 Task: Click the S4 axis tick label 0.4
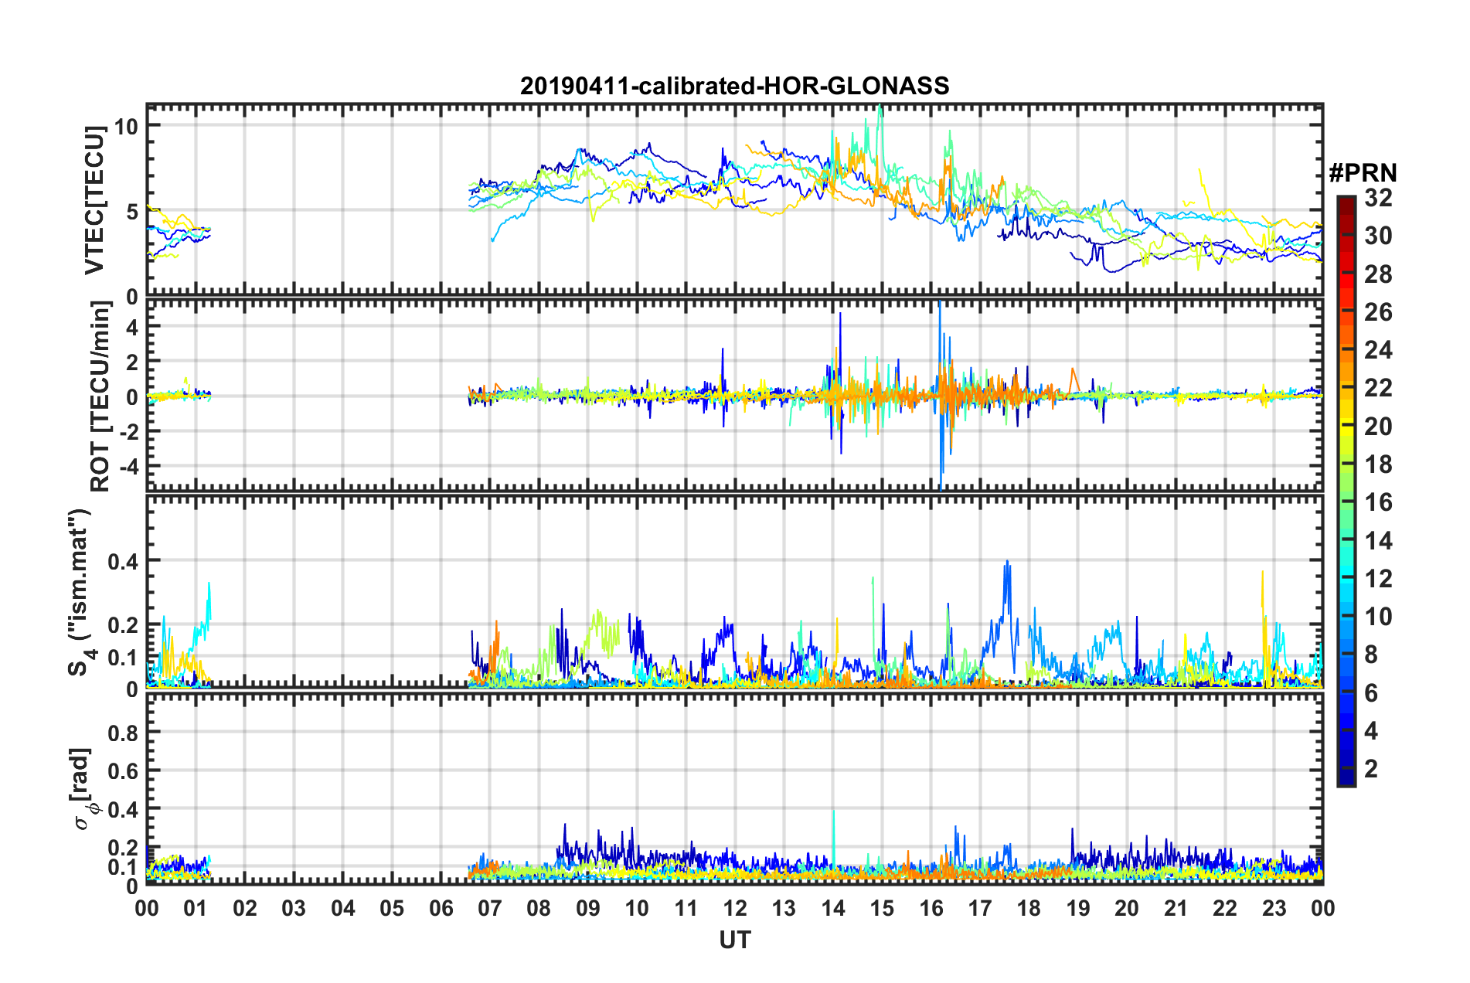pyautogui.click(x=124, y=561)
